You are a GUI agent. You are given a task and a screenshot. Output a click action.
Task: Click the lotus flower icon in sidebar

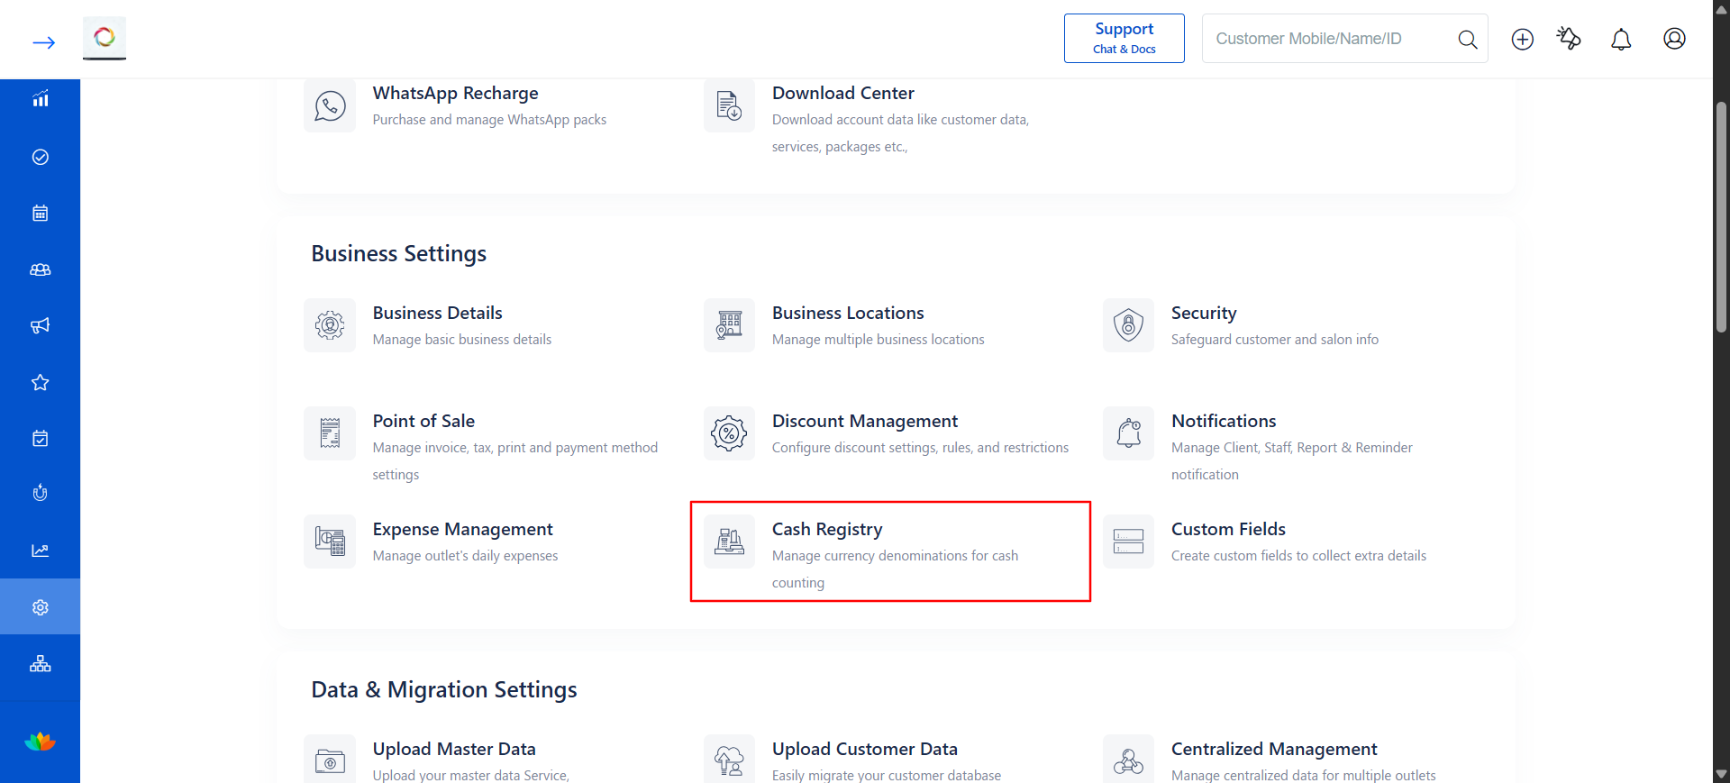[x=41, y=742]
